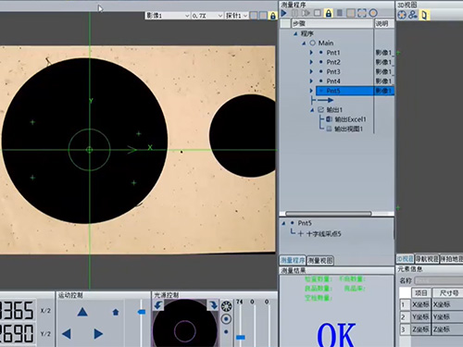This screenshot has width=463, height=347.
Task: Collapse Pnt5 in the lower detail panel
Action: tap(283, 223)
